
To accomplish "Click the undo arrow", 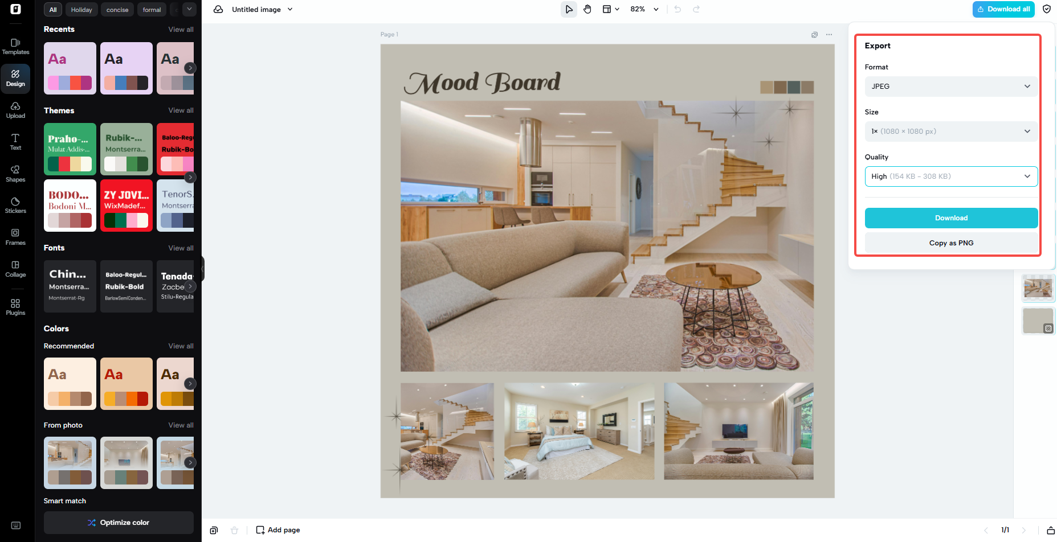I will click(678, 9).
